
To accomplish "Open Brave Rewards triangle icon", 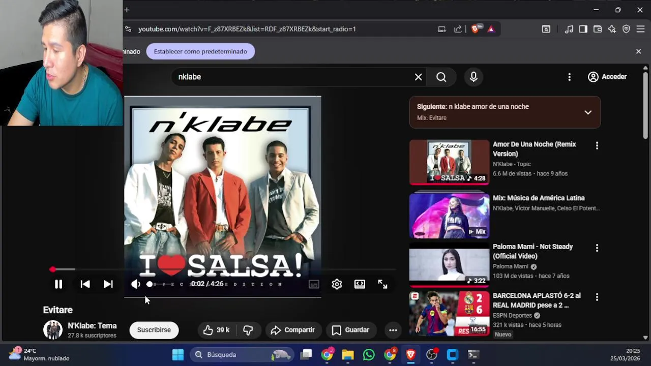I will click(x=491, y=29).
